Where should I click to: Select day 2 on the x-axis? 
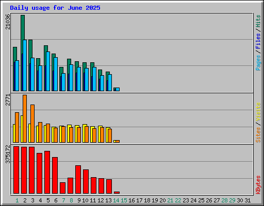[x=25, y=200]
